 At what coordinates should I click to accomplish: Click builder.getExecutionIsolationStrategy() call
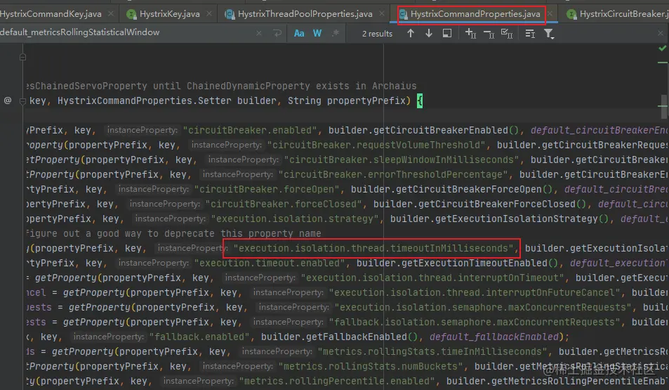point(500,219)
